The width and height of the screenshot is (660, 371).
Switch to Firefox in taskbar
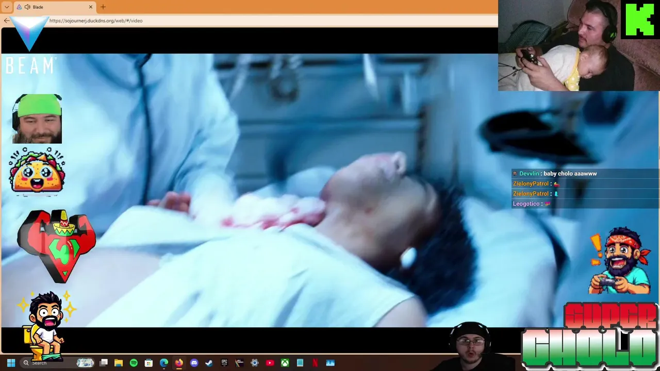coord(179,363)
